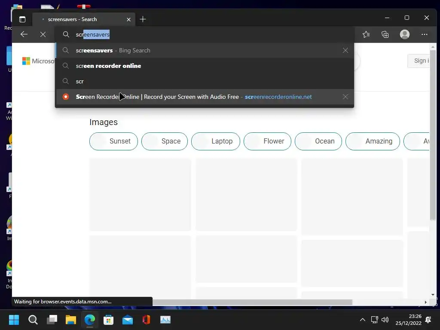Click the Images section heading
The width and height of the screenshot is (440, 330).
pyautogui.click(x=104, y=122)
